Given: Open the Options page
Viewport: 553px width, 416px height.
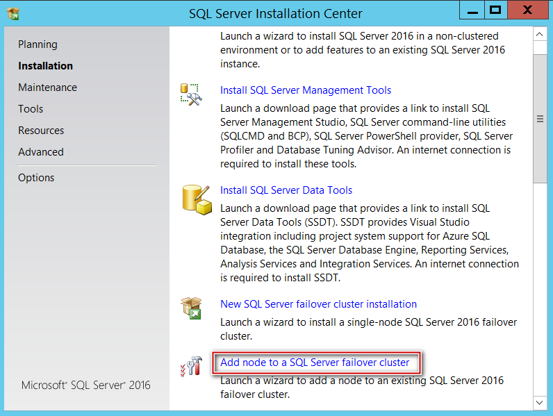Looking at the screenshot, I should click(x=36, y=178).
